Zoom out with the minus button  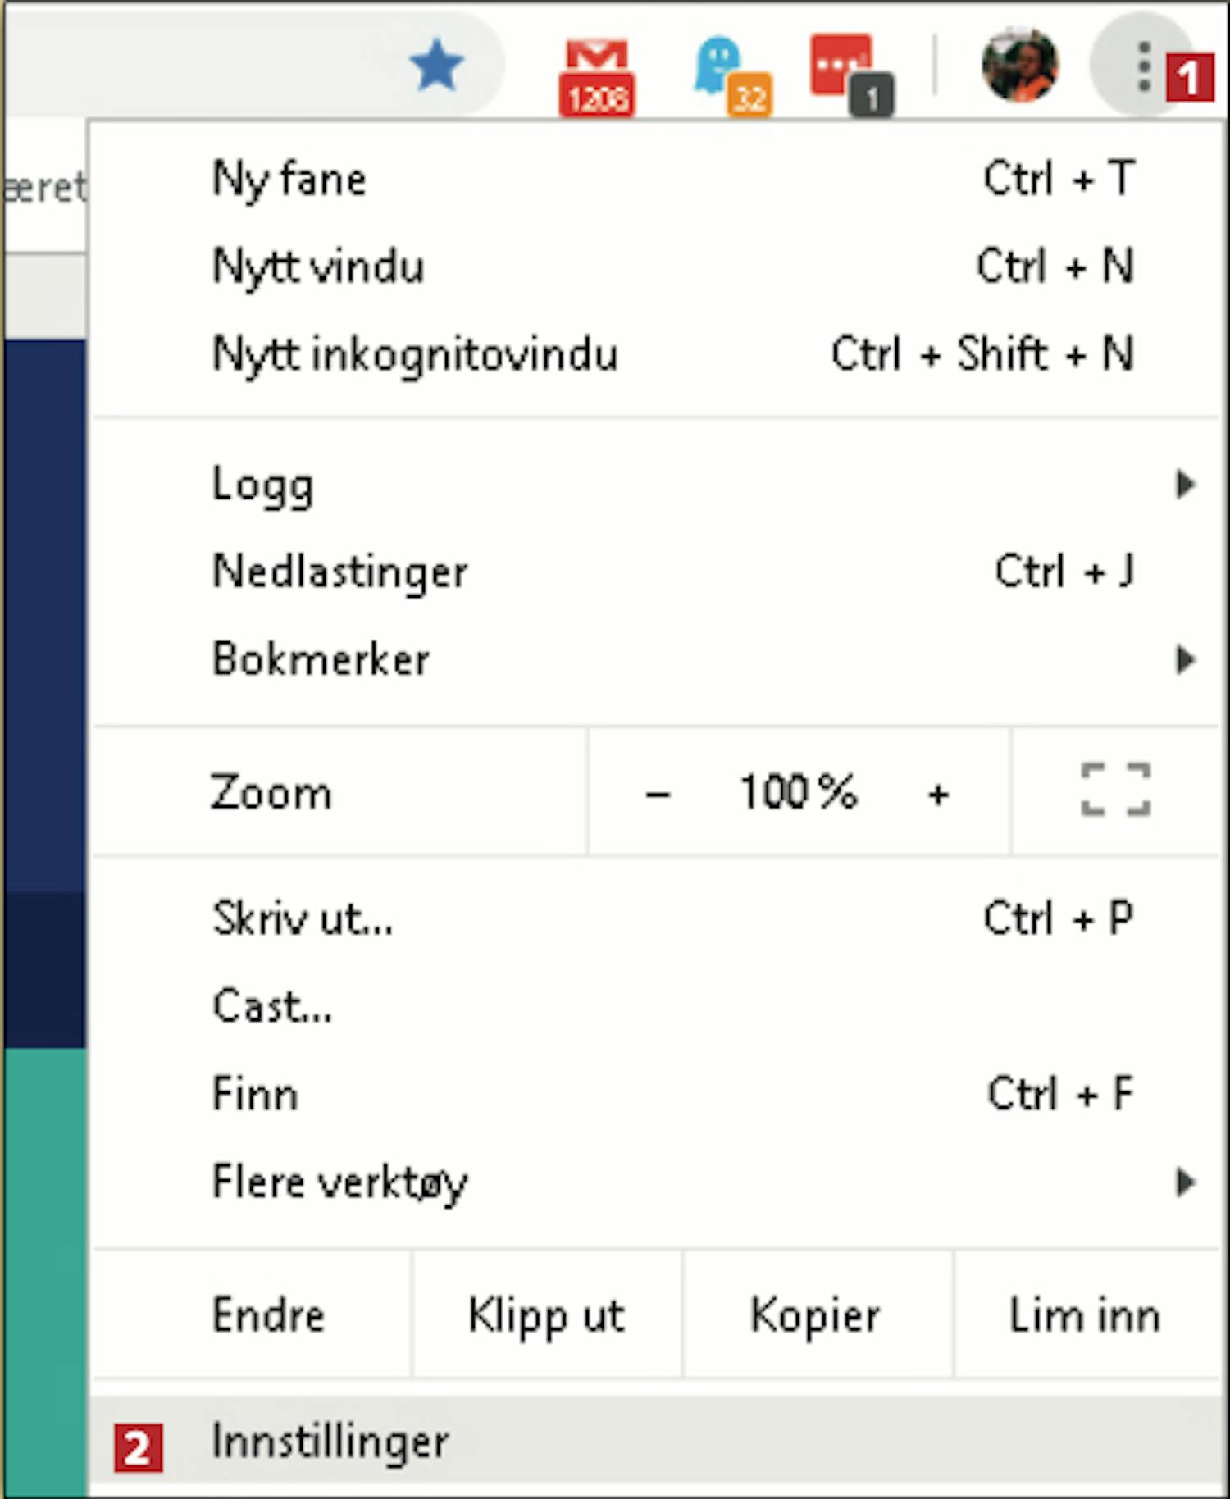click(x=658, y=794)
